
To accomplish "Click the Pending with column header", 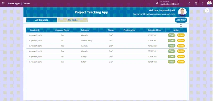I will (x=129, y=30).
